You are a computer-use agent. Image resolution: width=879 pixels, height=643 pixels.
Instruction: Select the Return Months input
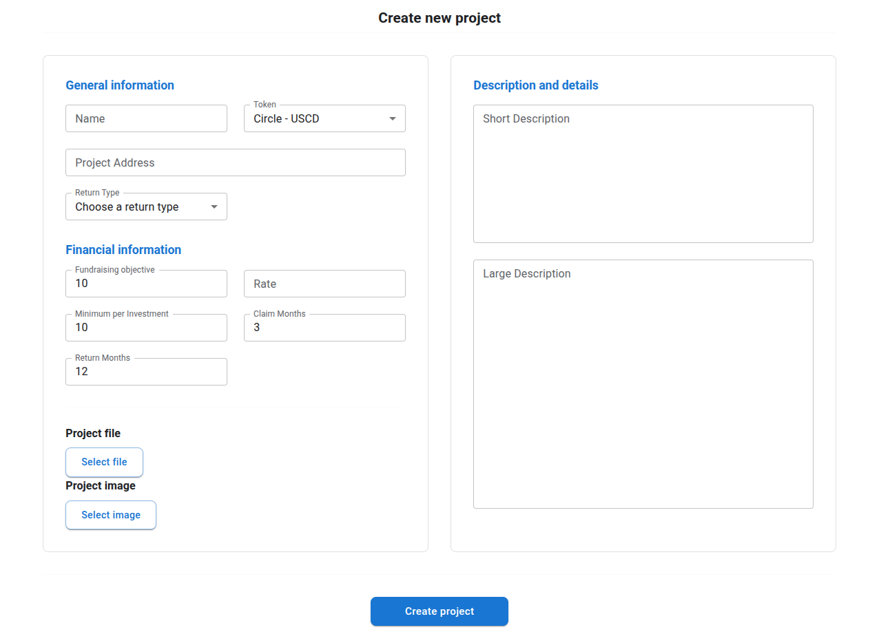coord(146,372)
